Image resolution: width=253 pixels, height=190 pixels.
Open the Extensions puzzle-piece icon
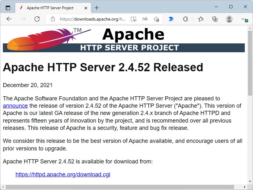click(185, 19)
